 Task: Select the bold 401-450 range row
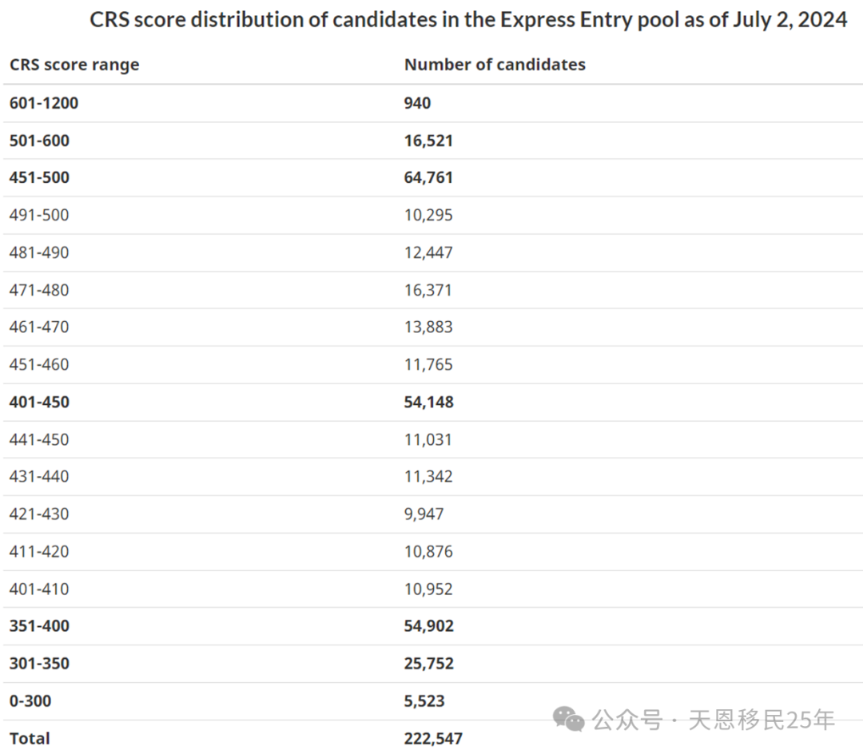click(x=39, y=402)
